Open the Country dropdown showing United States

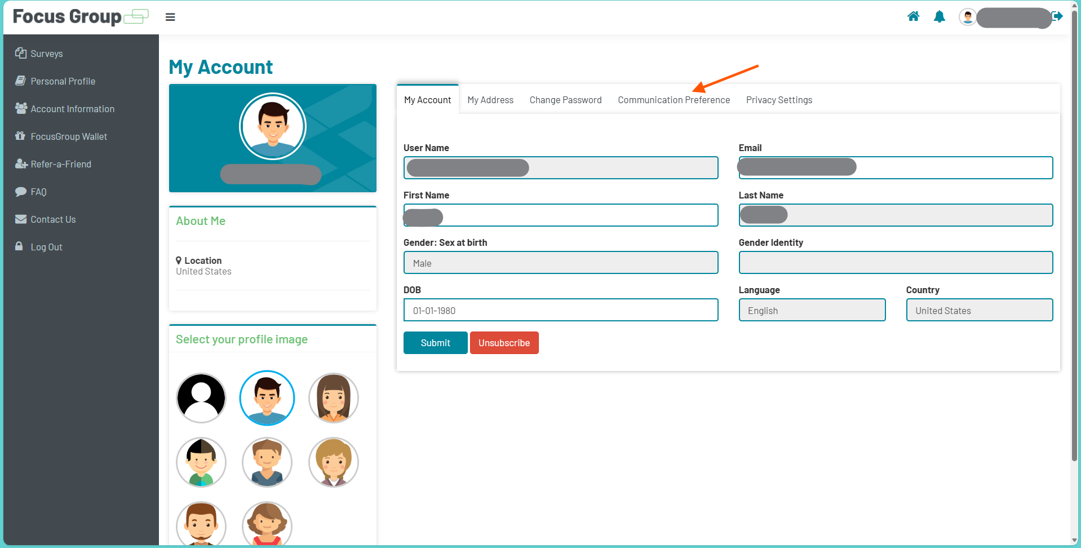point(980,310)
